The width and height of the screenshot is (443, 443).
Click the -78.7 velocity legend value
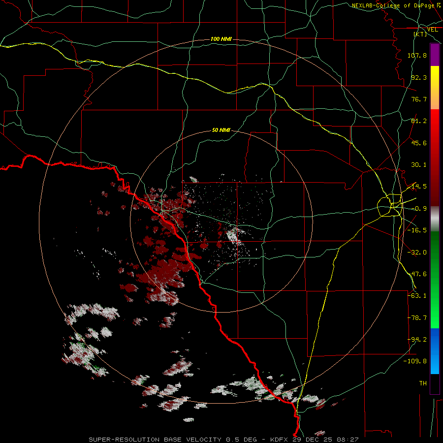tap(417, 318)
